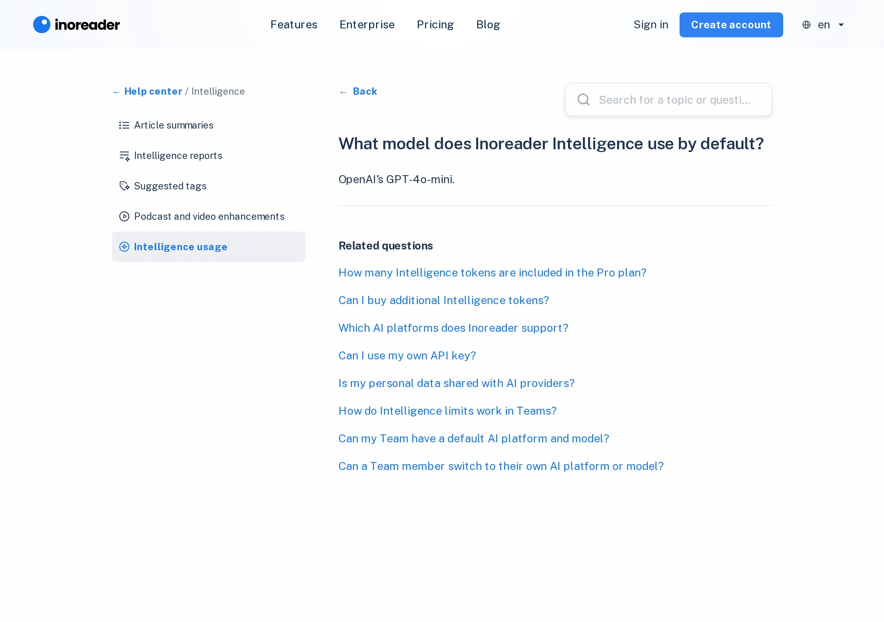Click the left arrow before Help center

(117, 92)
